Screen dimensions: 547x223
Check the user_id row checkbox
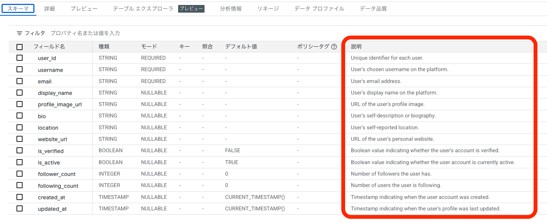pos(20,58)
